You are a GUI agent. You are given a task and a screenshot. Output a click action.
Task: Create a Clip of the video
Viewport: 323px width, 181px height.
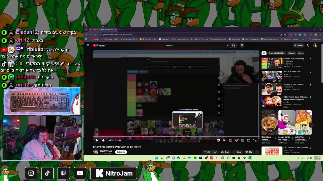(249, 152)
